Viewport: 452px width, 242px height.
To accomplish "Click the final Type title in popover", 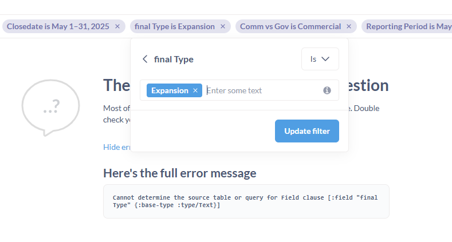I will tap(174, 59).
